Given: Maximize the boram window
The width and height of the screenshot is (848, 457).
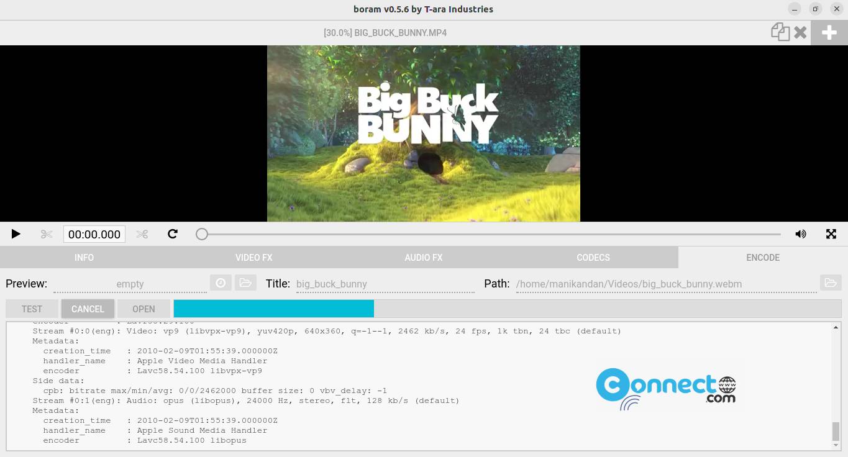Looking at the screenshot, I should click(x=816, y=9).
